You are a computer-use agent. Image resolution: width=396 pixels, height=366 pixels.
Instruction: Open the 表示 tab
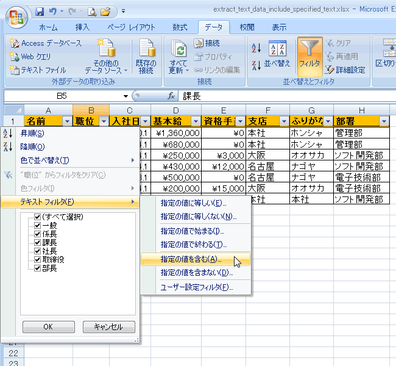point(279,27)
